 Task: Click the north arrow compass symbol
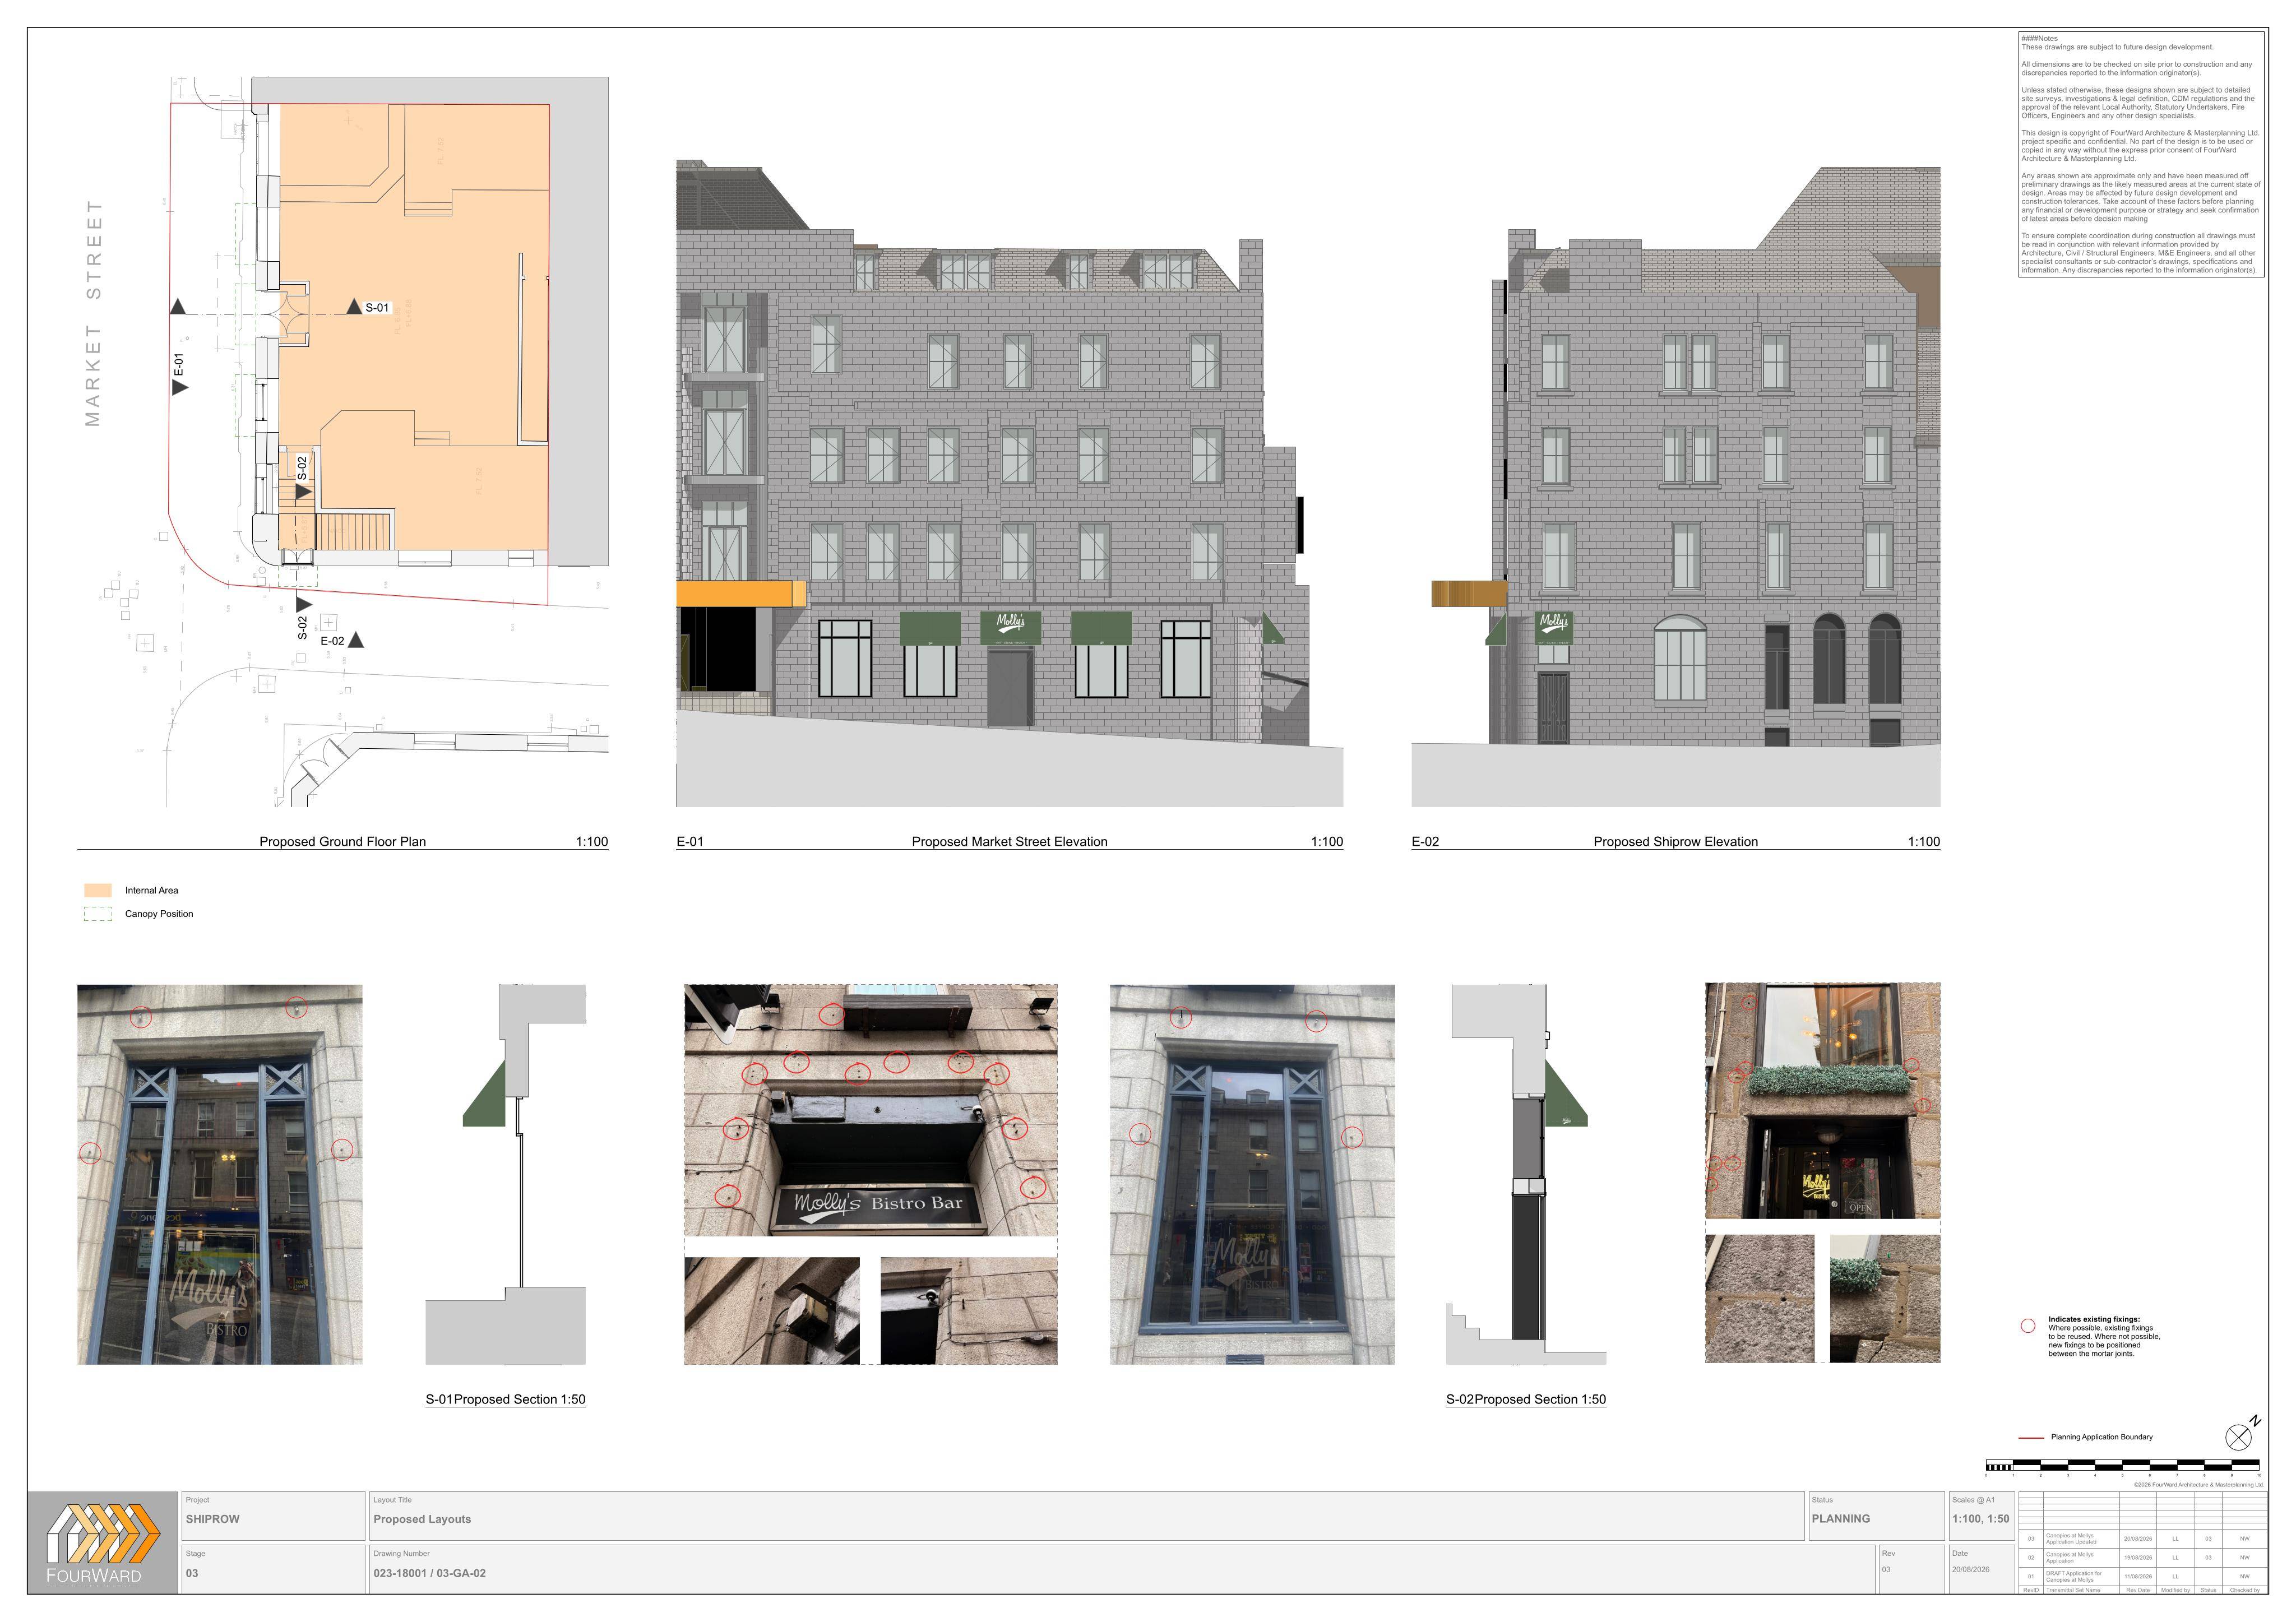2240,1436
